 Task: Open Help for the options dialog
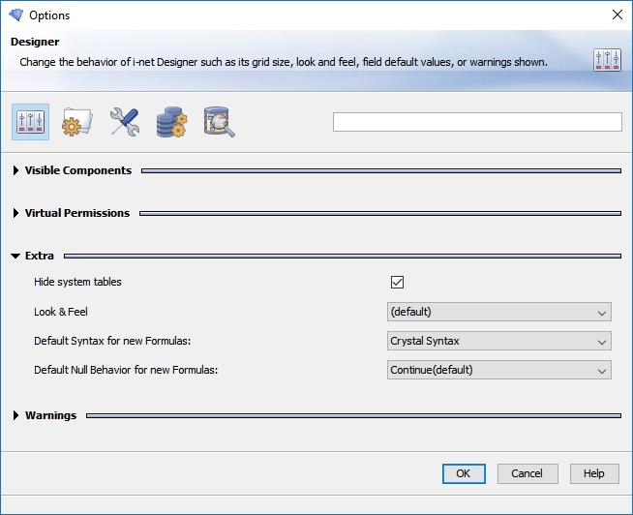(x=593, y=473)
